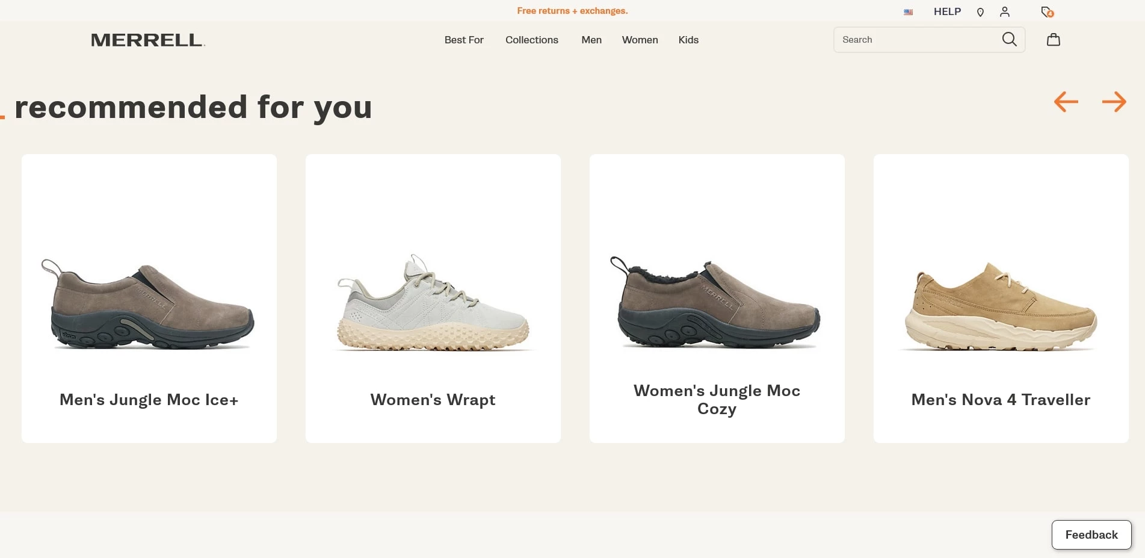Click the Feedback button
Screen dimensions: 1145x558
pyautogui.click(x=1091, y=535)
